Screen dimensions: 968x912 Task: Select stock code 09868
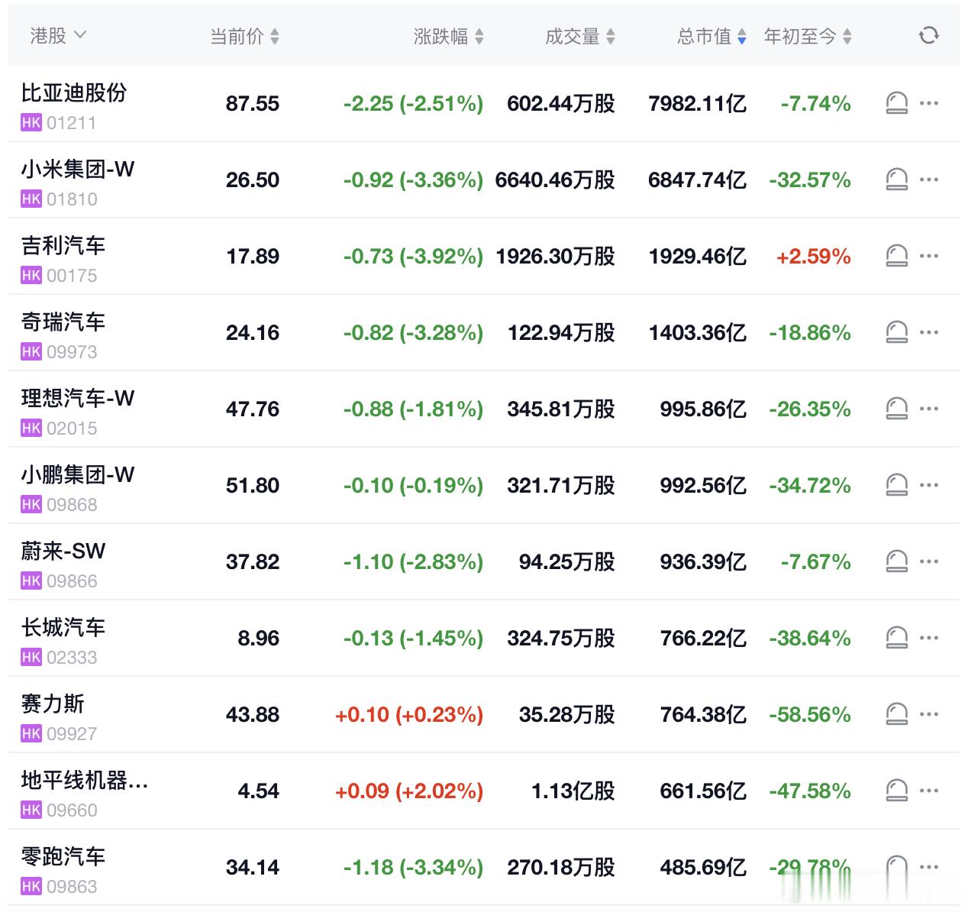coord(72,505)
